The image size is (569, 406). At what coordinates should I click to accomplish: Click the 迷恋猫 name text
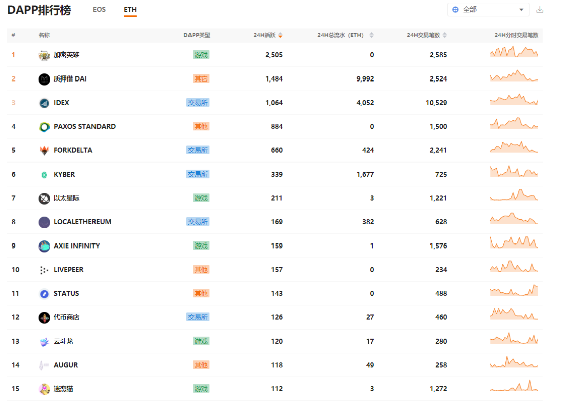(x=63, y=389)
